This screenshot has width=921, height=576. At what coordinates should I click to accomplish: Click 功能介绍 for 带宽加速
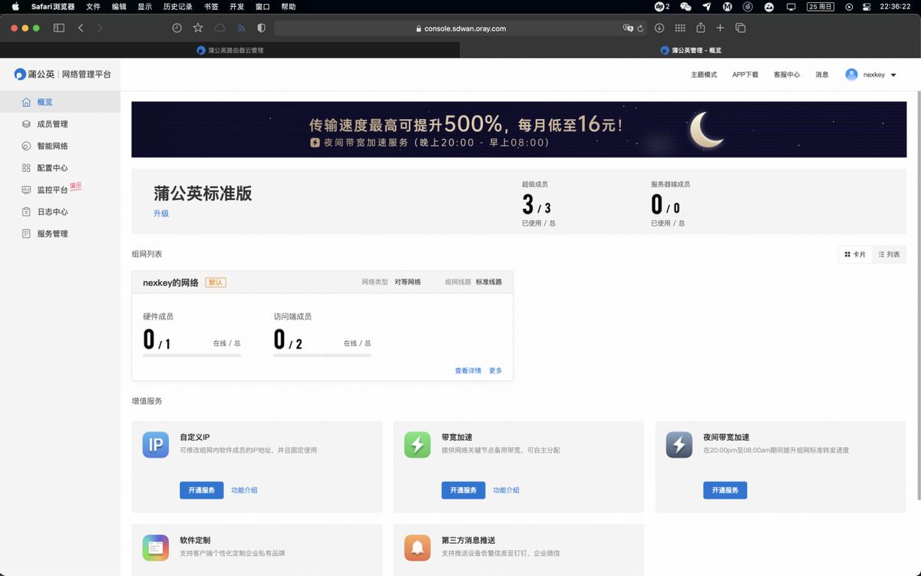coord(506,490)
